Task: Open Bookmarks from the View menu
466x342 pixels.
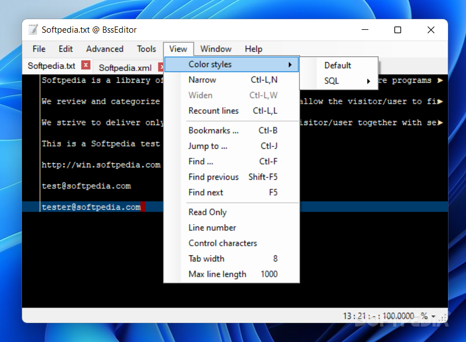Action: (x=231, y=131)
